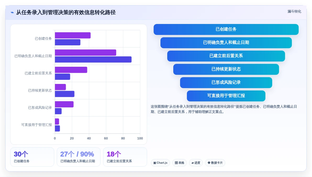Image resolution: width=312 pixels, height=177 pixels.
Task: Click the chart axis label 已创建任务
Action: [43, 39]
